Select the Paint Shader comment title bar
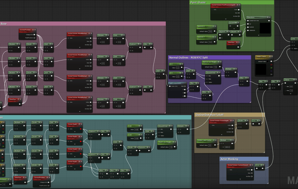298x189 pixels. (232, 2)
